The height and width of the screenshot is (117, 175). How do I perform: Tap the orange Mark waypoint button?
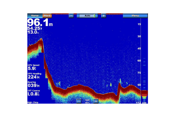[47, 16]
